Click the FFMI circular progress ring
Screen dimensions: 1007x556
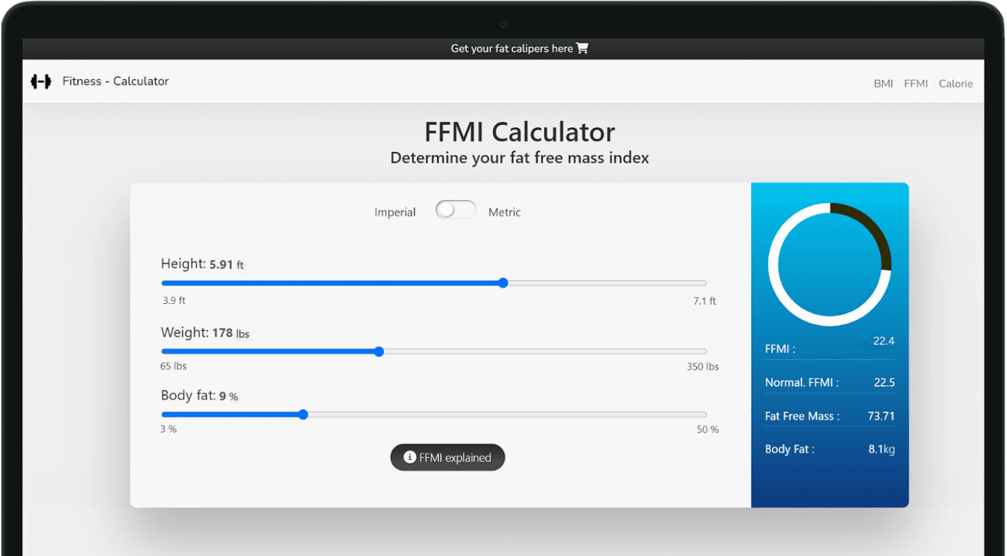[830, 264]
